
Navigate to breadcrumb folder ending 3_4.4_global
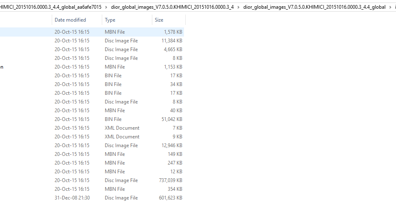coord(314,7)
